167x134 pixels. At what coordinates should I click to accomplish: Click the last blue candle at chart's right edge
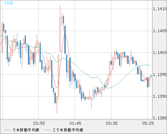pos(151,76)
